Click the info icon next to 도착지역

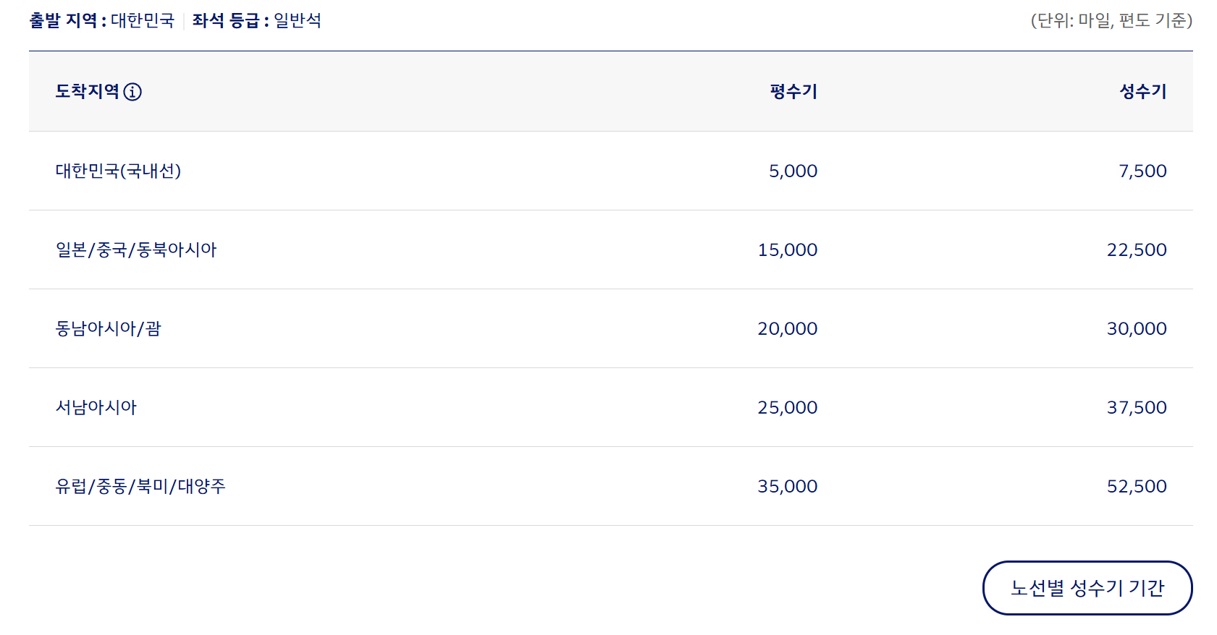[132, 92]
